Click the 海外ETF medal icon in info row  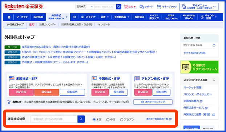(9, 102)
